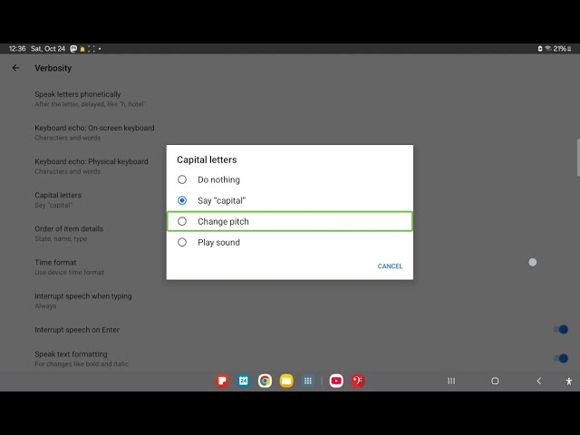Launch Chrome from the taskbar
The height and width of the screenshot is (435, 580).
[265, 381]
